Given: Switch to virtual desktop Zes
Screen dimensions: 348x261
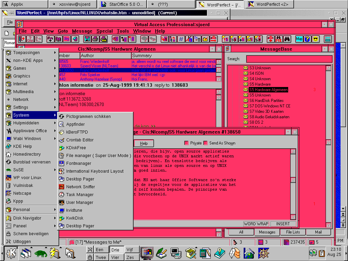Looking at the screenshot, I should click(x=132, y=257).
